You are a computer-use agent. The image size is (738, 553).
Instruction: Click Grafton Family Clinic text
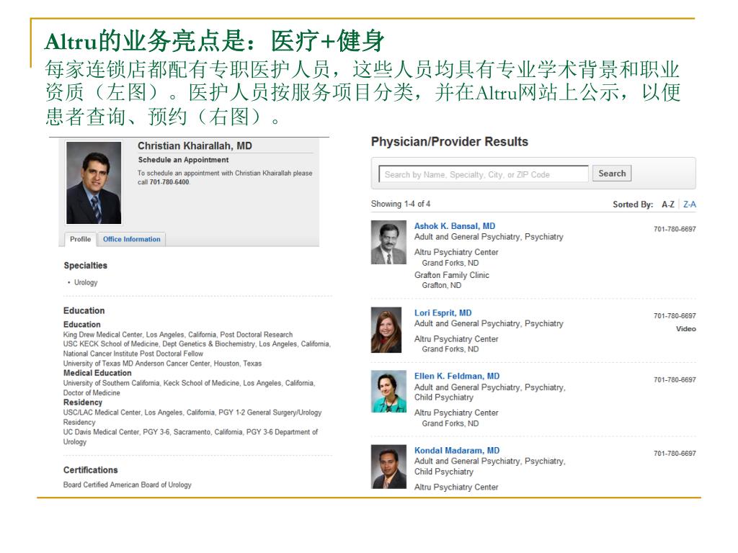451,274
